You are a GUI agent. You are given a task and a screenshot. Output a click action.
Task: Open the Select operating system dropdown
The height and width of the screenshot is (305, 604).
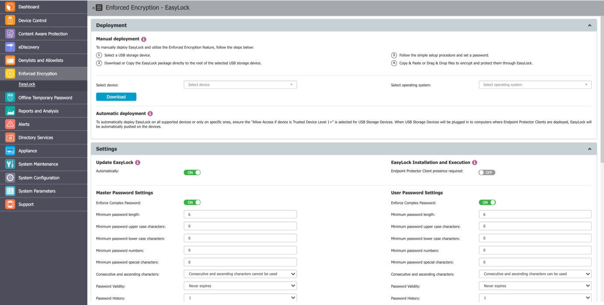click(x=535, y=85)
